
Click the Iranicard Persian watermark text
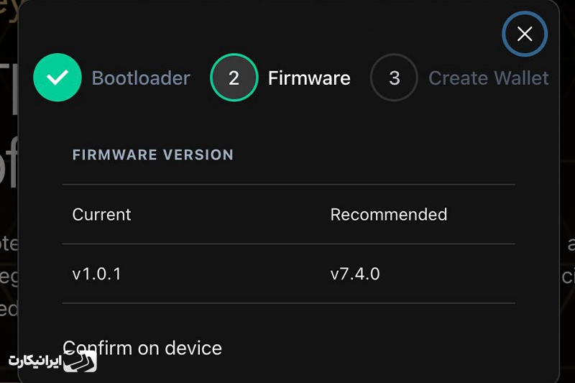pyautogui.click(x=34, y=361)
